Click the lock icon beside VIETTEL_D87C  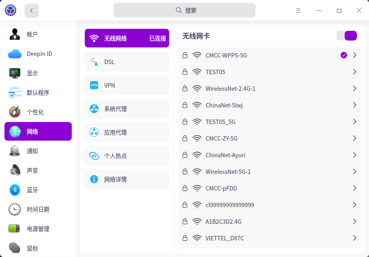click(x=185, y=238)
